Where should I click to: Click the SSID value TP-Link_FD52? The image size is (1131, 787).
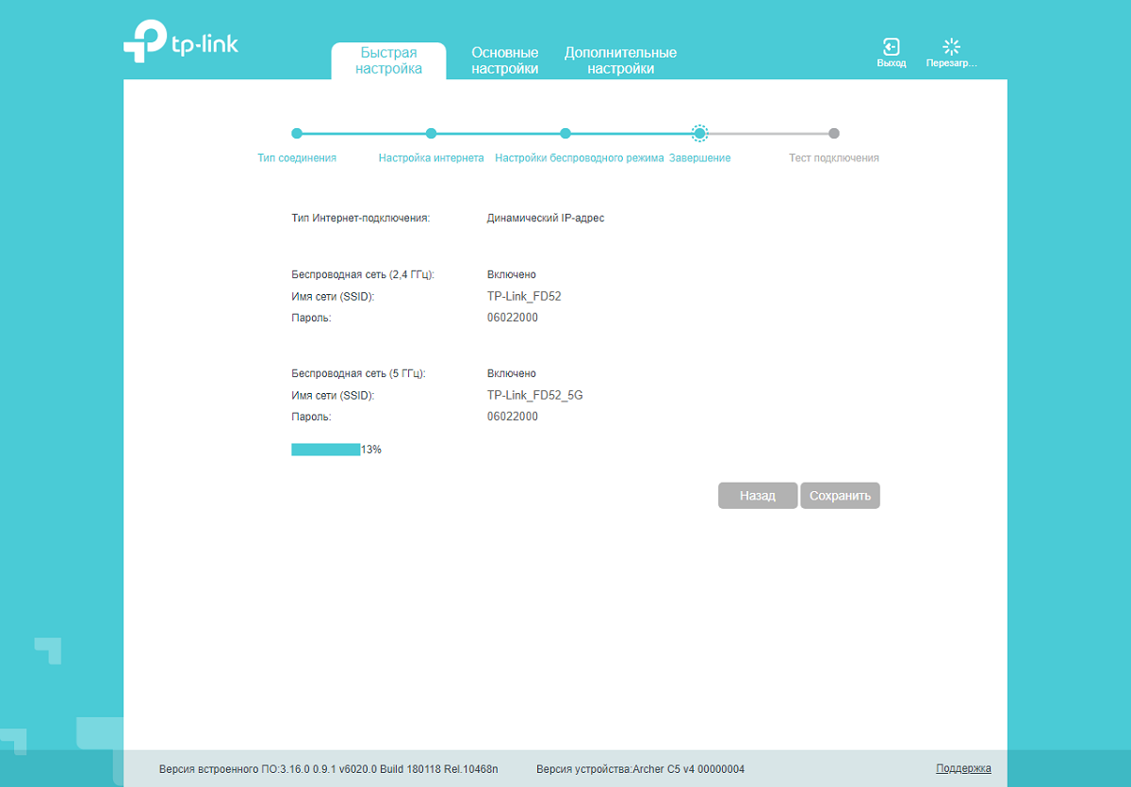524,296
